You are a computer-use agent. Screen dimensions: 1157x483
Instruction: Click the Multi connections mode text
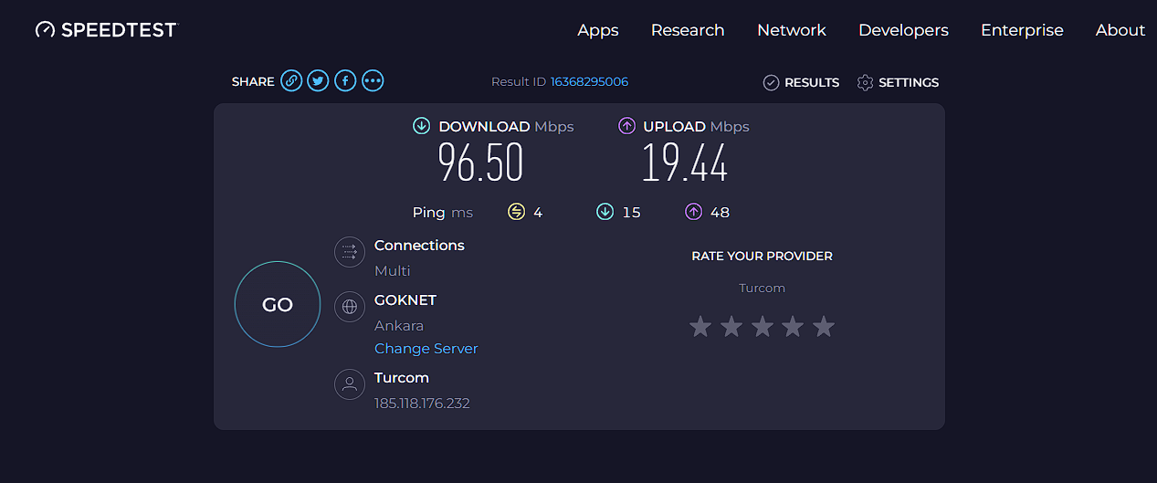[x=393, y=271]
